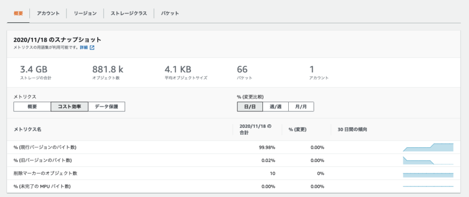This screenshot has width=469, height=197.
Task: Switch to the アカウント tab
Action: pos(48,14)
